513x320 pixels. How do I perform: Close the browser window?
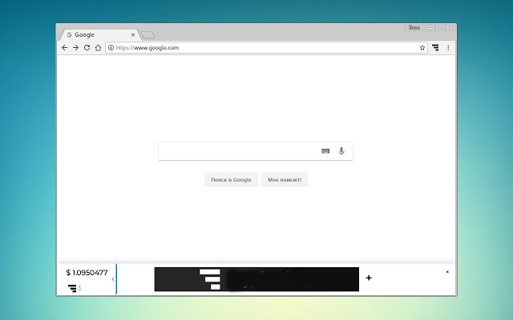tap(450, 28)
